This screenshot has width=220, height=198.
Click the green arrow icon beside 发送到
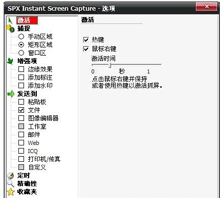pyautogui.click(x=11, y=94)
